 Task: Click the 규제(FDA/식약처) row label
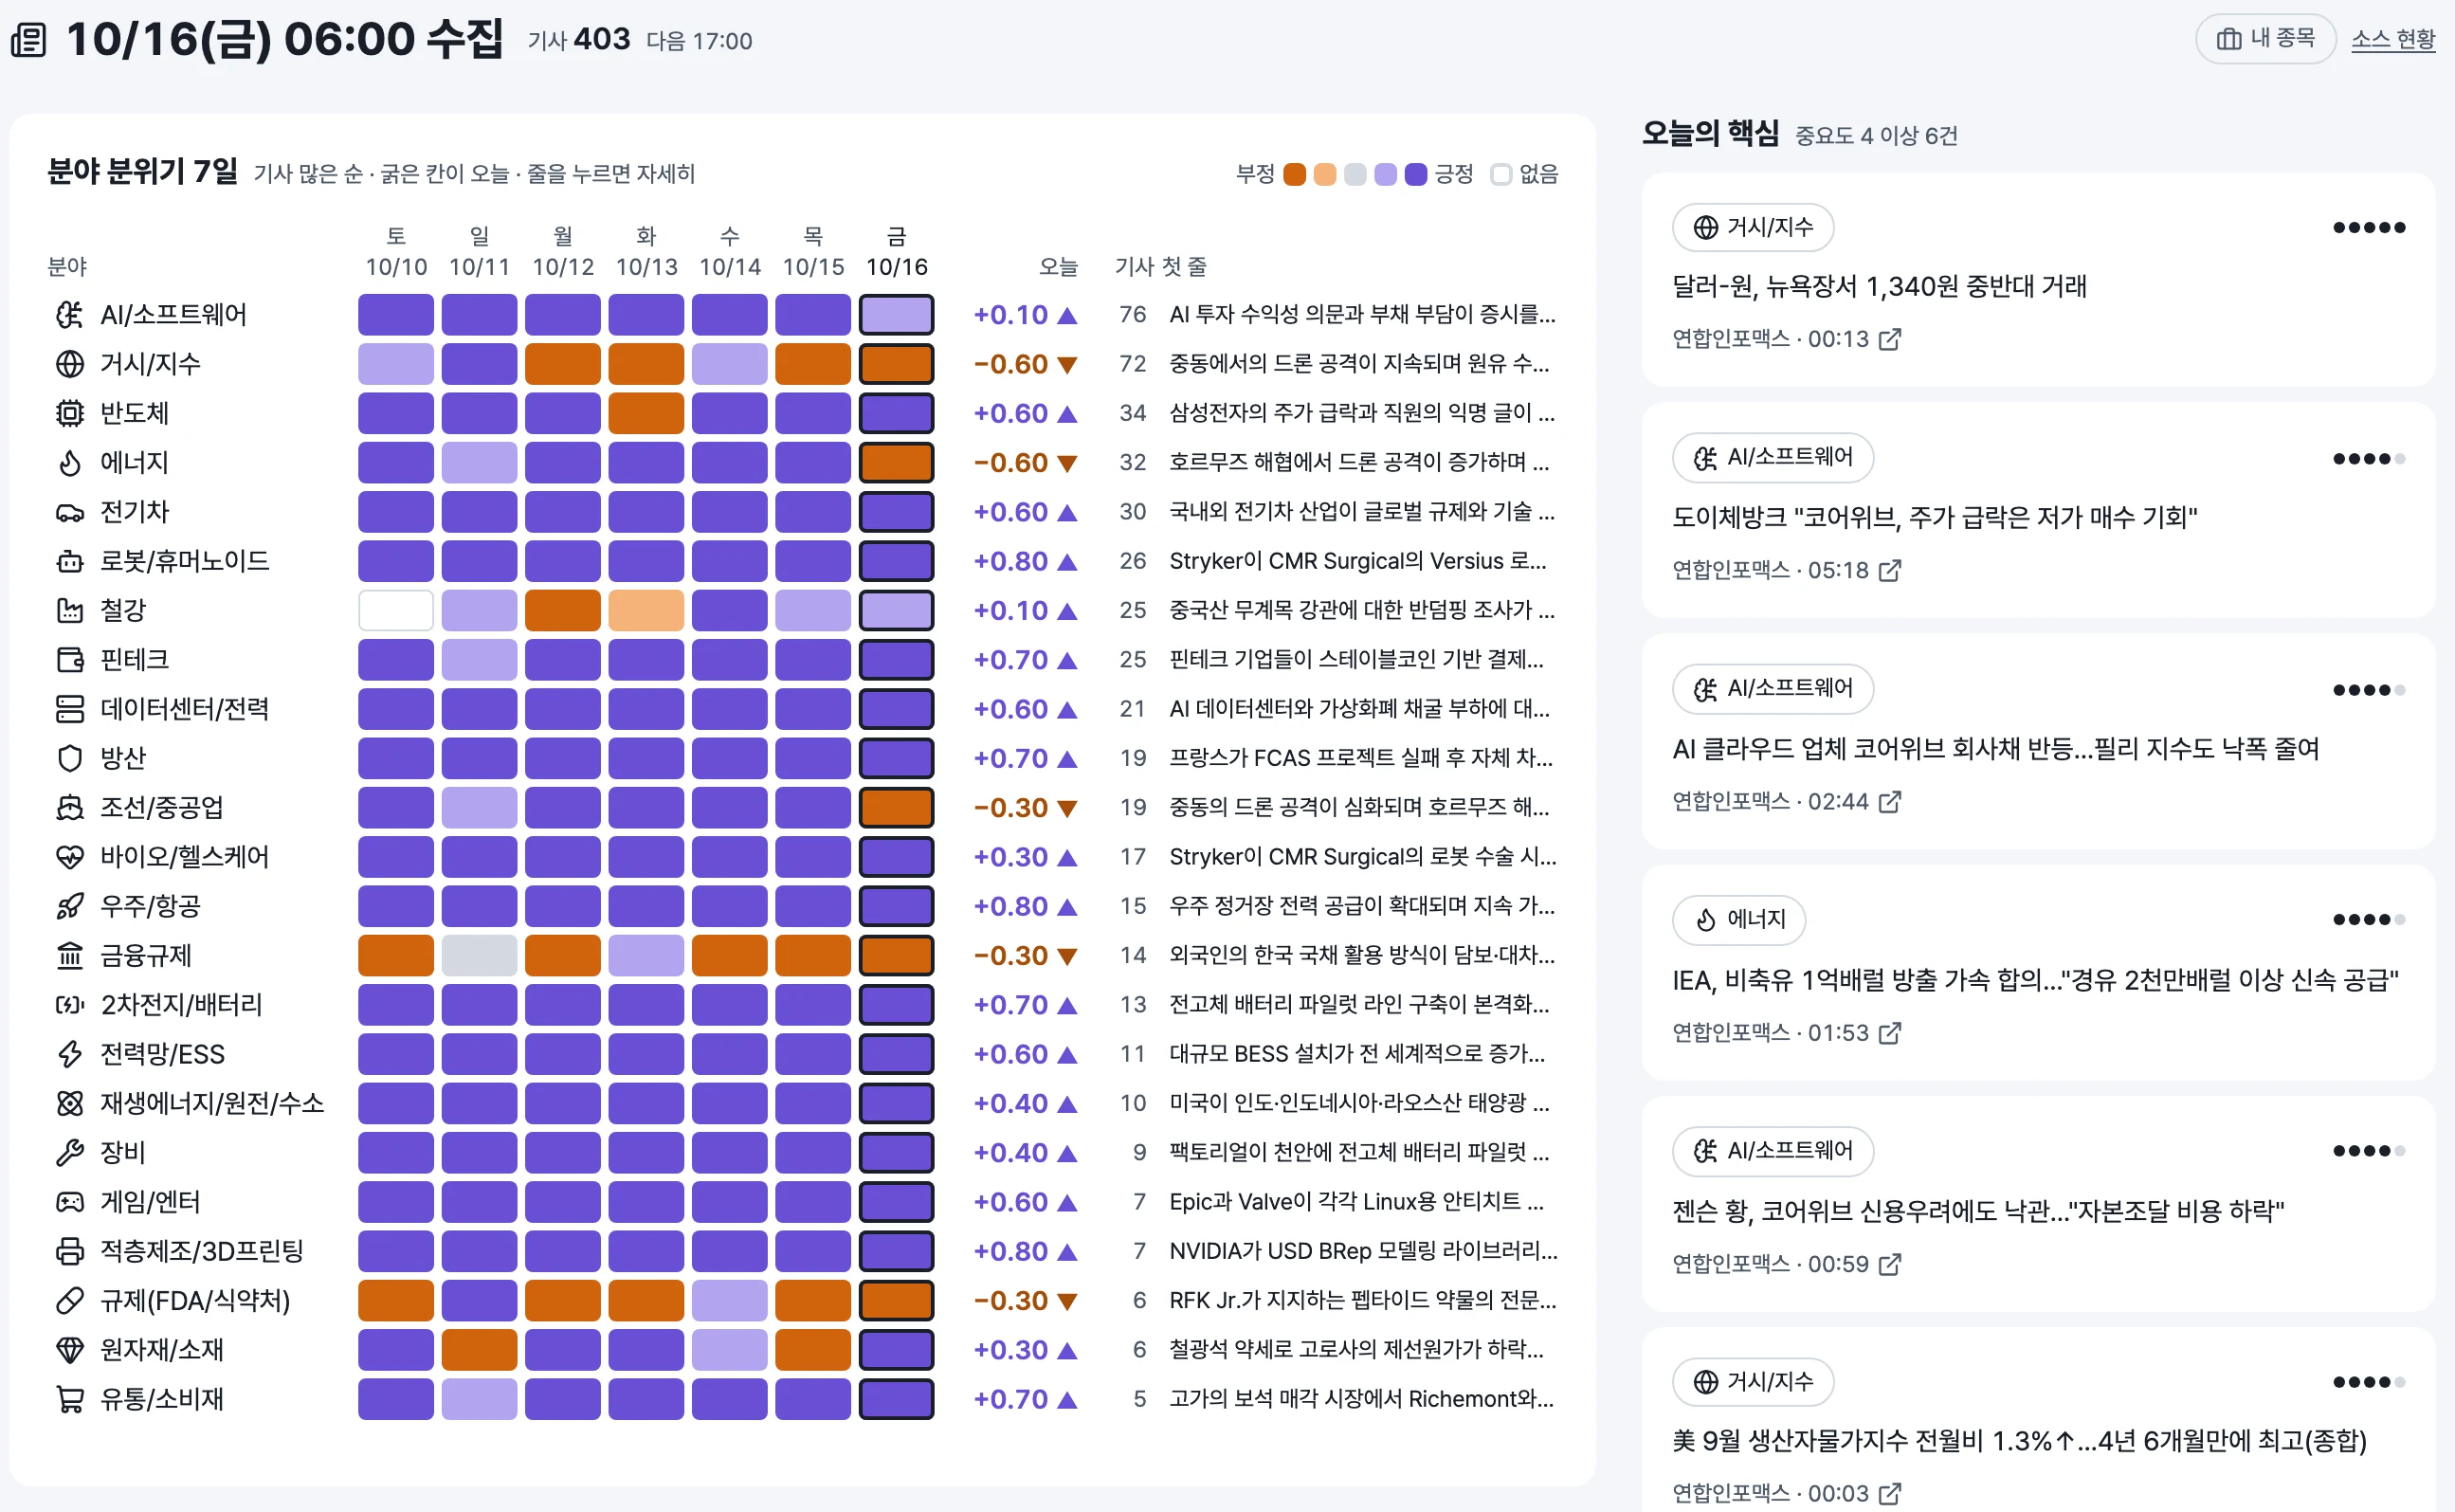pyautogui.click(x=195, y=1301)
